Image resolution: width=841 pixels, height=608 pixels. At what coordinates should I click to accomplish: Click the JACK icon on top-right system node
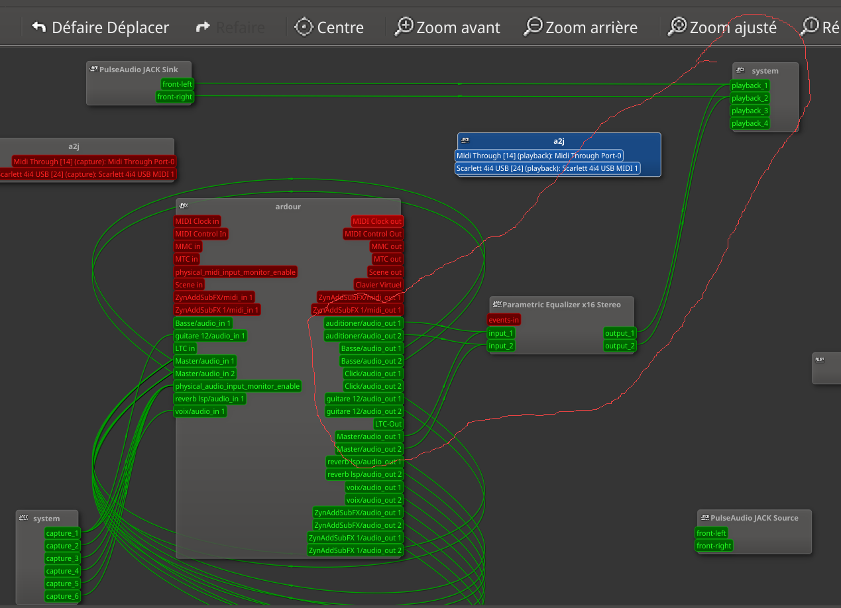point(740,70)
